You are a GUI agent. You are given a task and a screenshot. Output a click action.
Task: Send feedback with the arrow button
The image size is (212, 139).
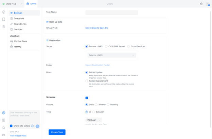(37, 126)
